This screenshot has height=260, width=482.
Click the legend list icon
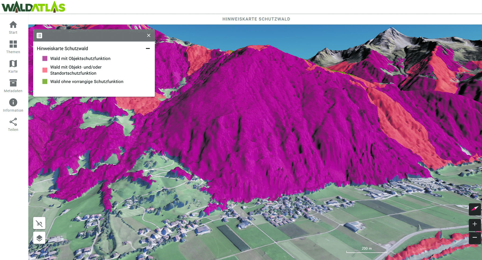click(x=39, y=36)
